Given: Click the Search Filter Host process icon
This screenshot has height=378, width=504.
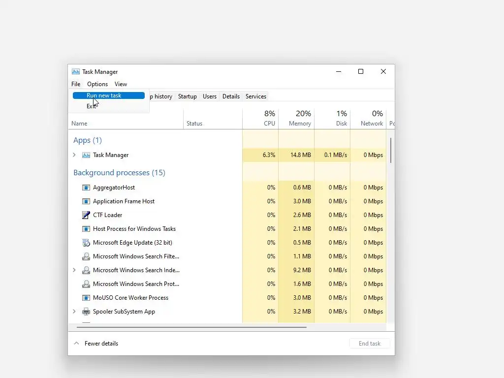Looking at the screenshot, I should point(86,256).
